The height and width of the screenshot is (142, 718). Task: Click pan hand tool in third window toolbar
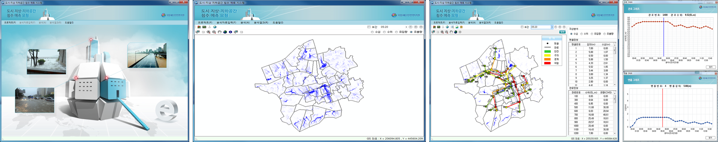click(x=451, y=32)
